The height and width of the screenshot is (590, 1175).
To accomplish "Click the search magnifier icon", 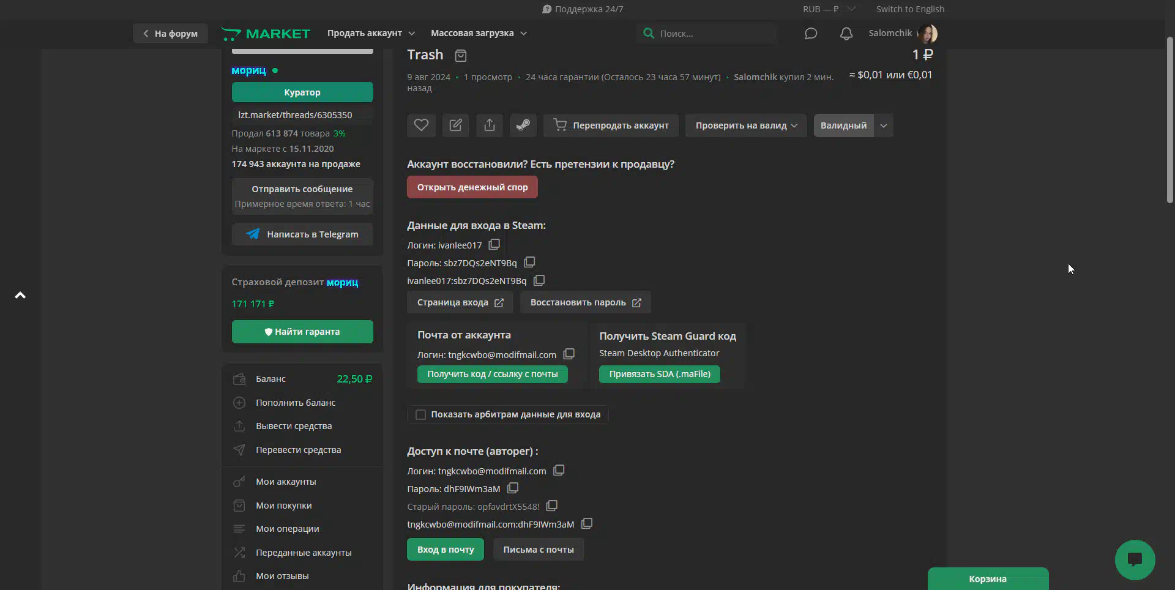I will [648, 33].
